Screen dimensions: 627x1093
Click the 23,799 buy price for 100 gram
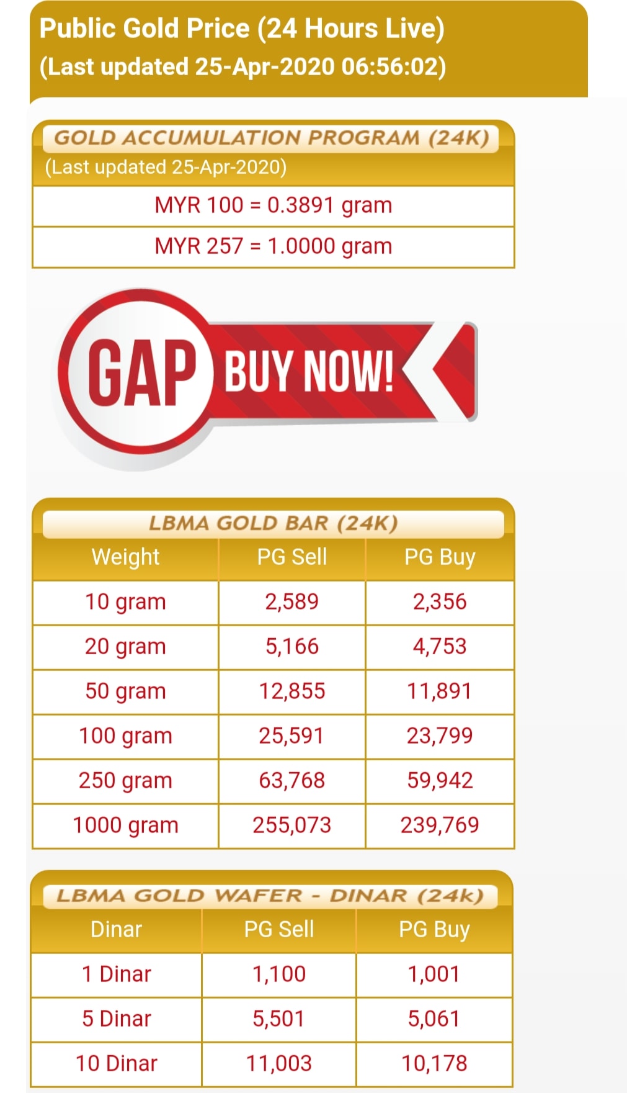pos(440,736)
